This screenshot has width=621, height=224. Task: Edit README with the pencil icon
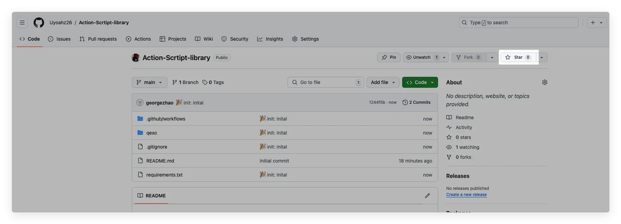[427, 196]
